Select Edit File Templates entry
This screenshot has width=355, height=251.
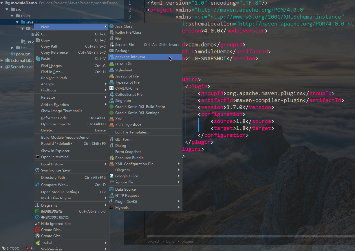click(x=145, y=132)
